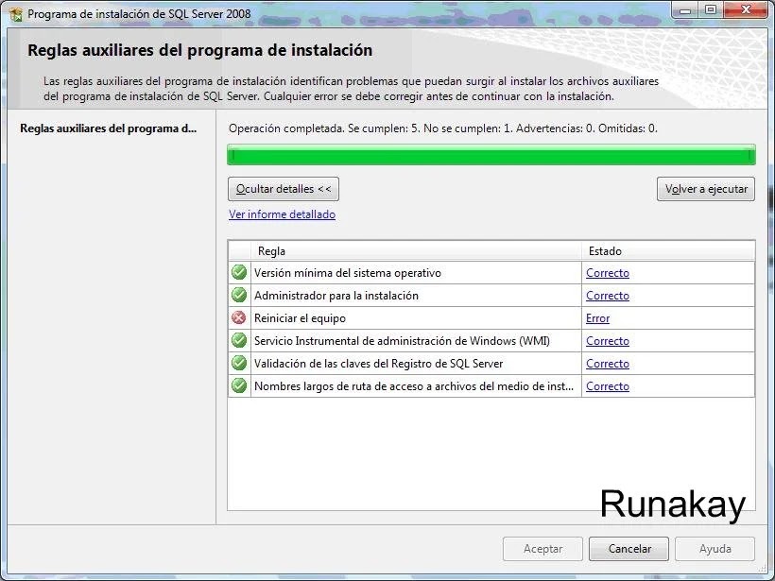Select the Reiniciar el equipo rule text
The height and width of the screenshot is (581, 775).
click(x=300, y=318)
